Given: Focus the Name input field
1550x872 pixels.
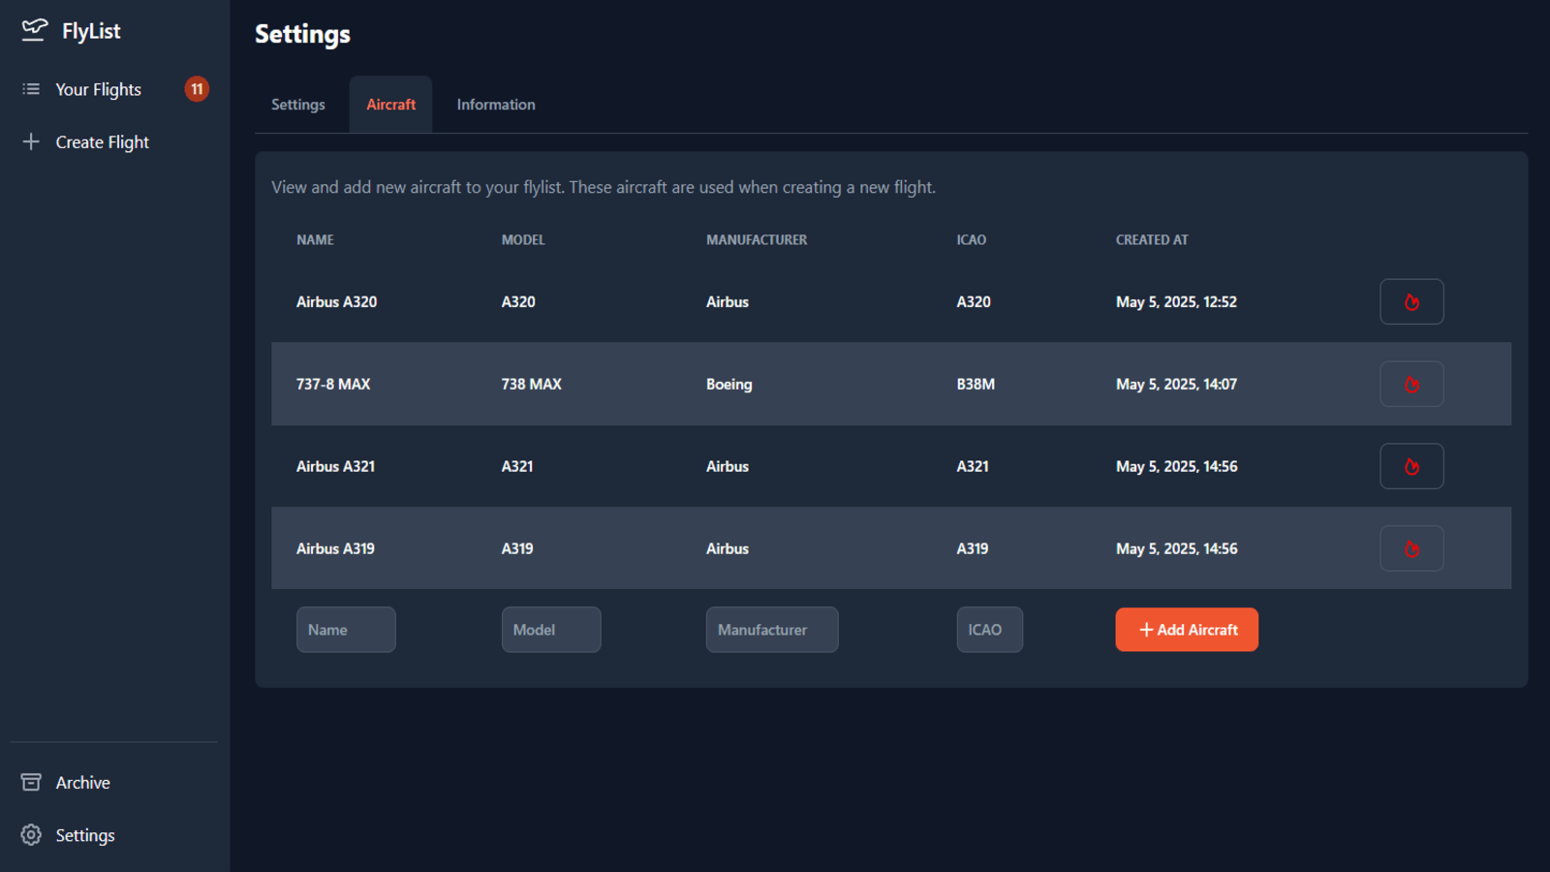Looking at the screenshot, I should [x=346, y=630].
